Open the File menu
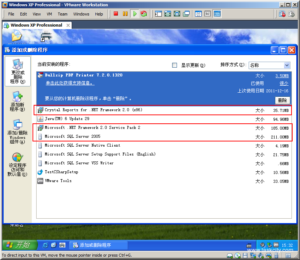The image size is (300, 260). pyautogui.click(x=11, y=14)
